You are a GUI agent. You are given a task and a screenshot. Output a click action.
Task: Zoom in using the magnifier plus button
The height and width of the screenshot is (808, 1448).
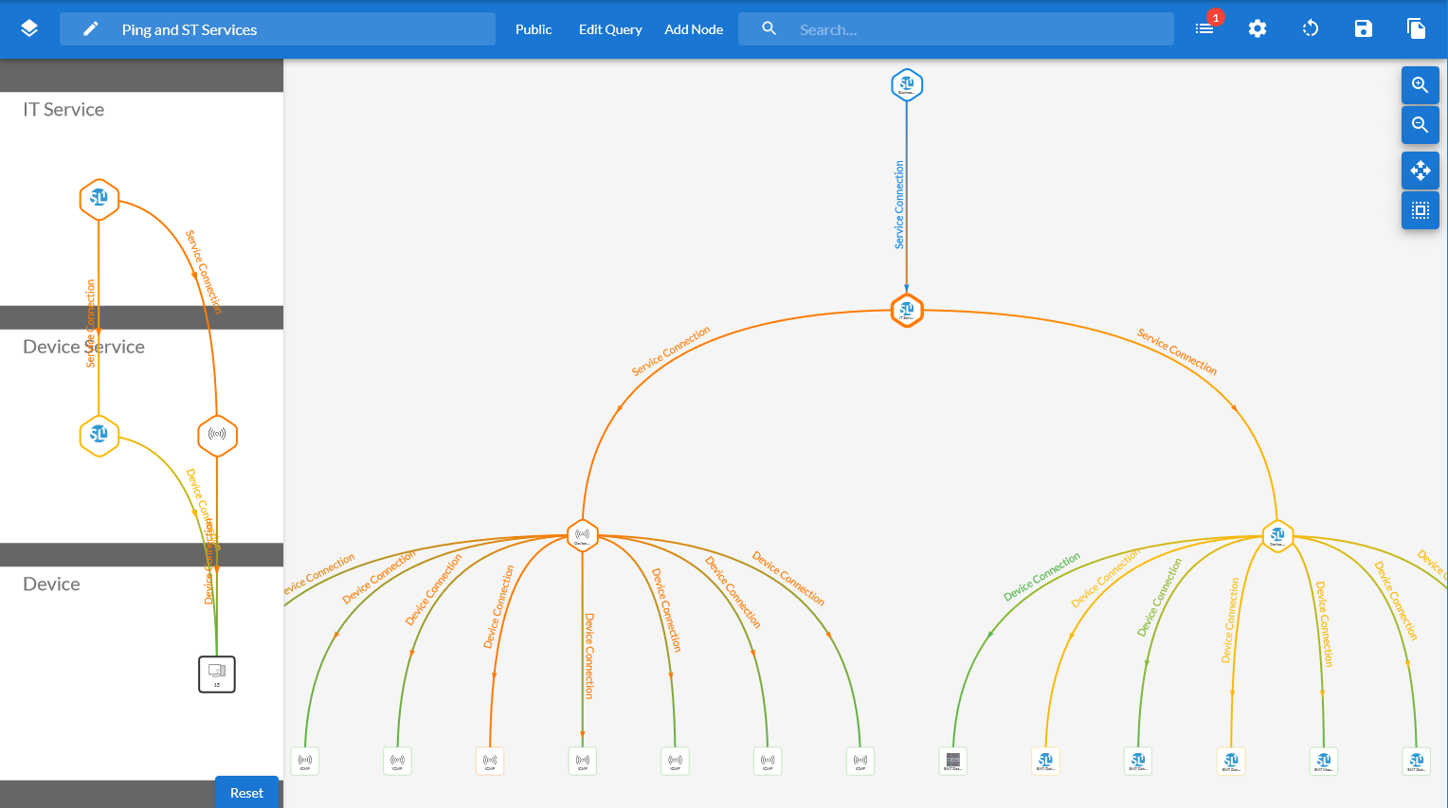tap(1420, 85)
